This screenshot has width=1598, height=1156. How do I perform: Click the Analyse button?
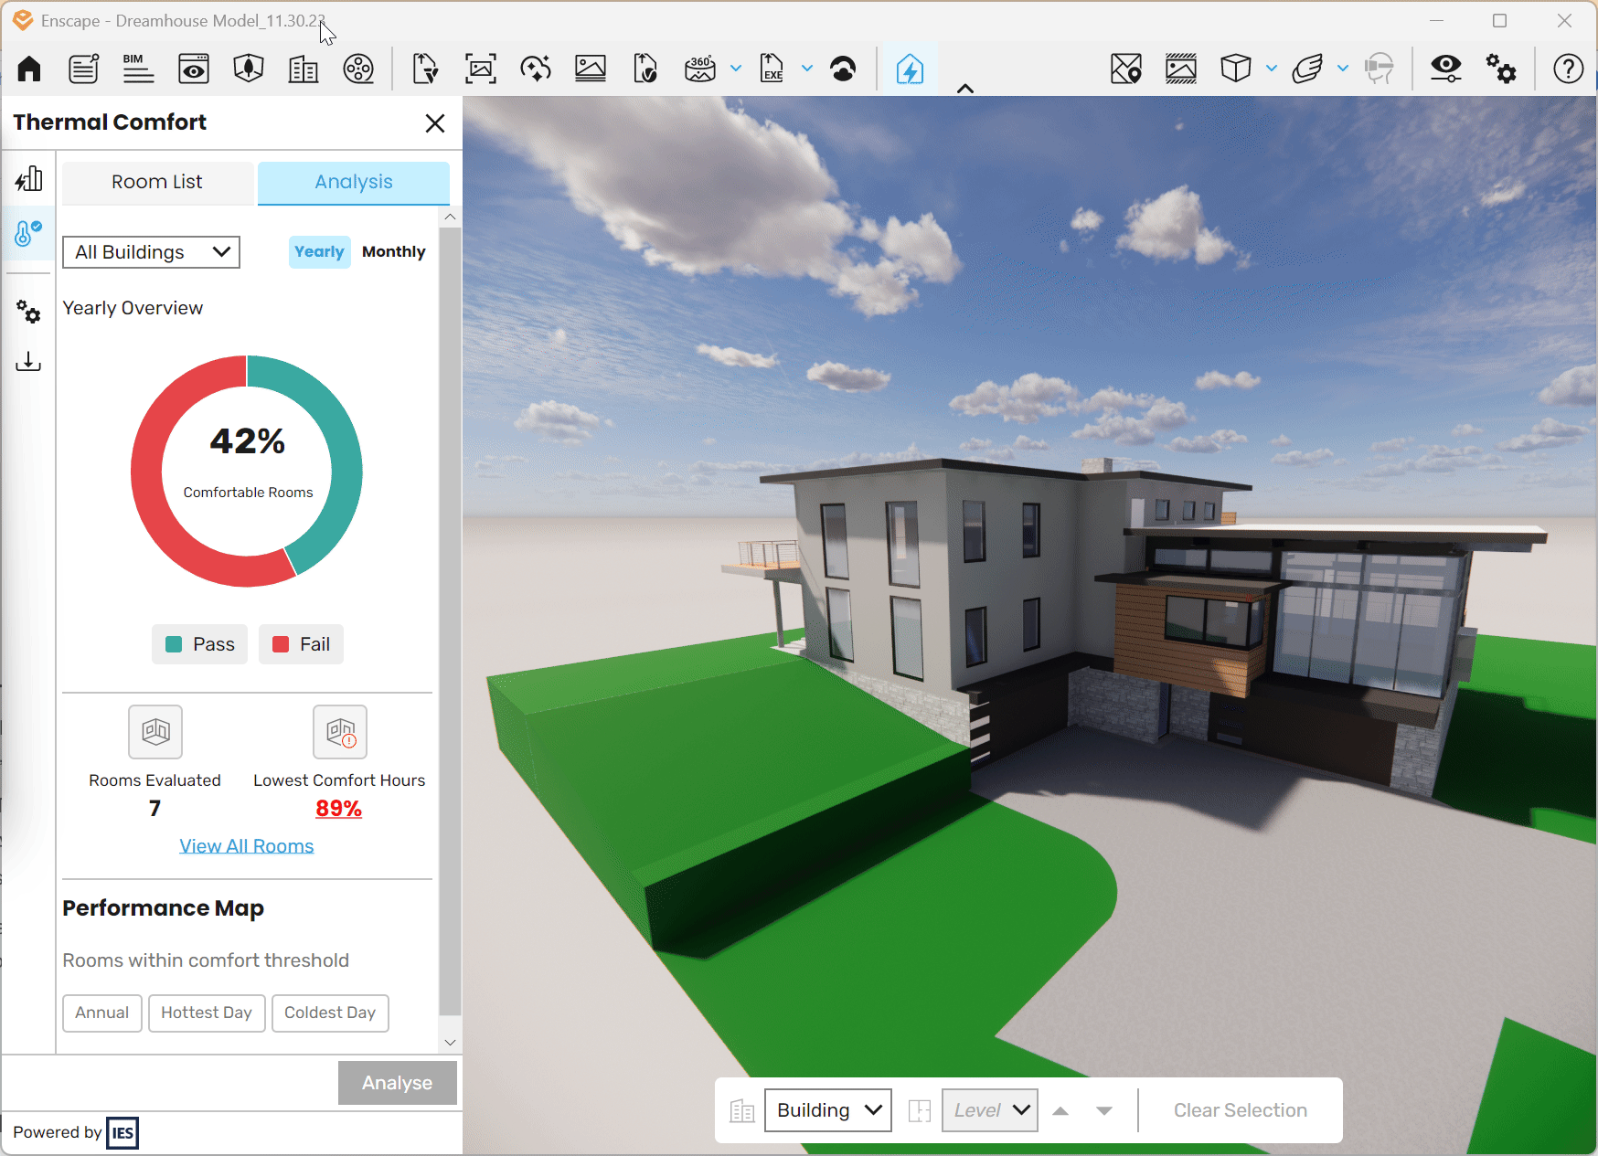(398, 1083)
